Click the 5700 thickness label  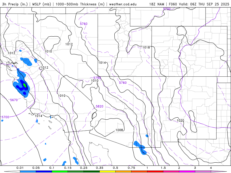[5, 117]
